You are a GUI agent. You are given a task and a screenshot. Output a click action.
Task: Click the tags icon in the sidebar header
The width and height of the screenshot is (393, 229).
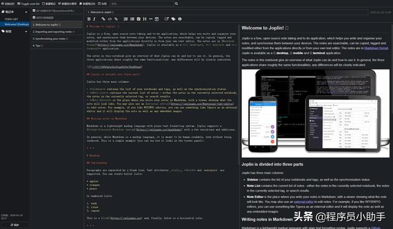pyautogui.click(x=2, y=31)
